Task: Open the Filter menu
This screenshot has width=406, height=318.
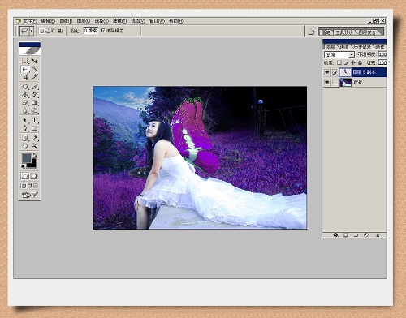Action: 119,21
